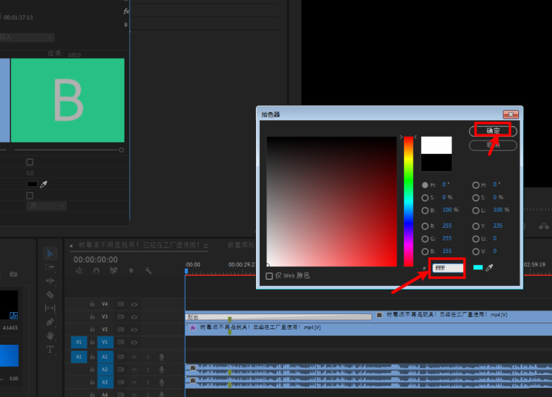Click the eyedropper in the color picker dialog

pos(490,268)
